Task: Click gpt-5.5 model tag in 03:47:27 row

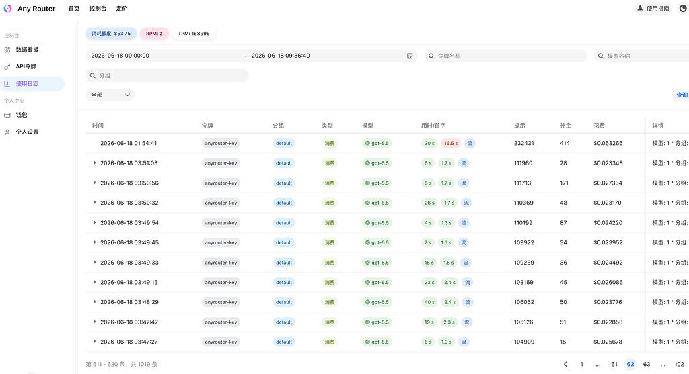Action: pos(377,342)
